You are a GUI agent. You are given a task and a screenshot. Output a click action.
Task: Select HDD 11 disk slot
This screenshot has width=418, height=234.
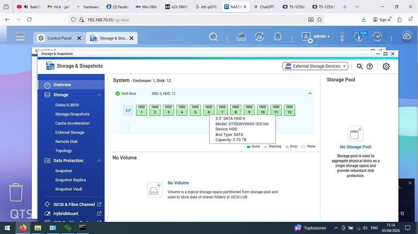point(276,110)
